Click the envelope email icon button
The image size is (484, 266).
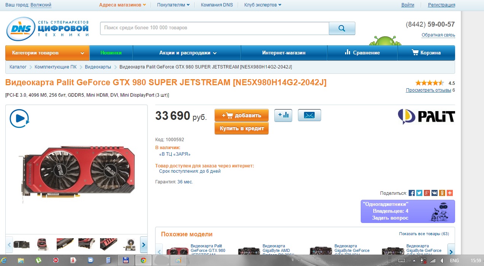tap(309, 115)
